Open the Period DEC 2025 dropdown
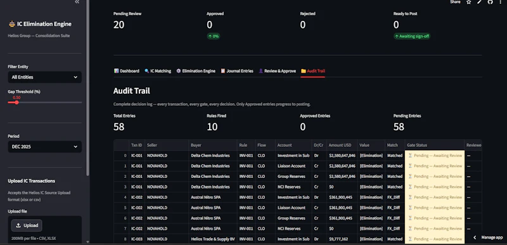 point(44,146)
